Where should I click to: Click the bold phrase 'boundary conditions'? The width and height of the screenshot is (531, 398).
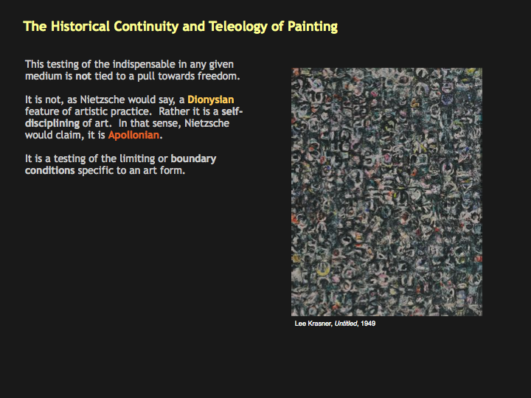tap(120, 164)
